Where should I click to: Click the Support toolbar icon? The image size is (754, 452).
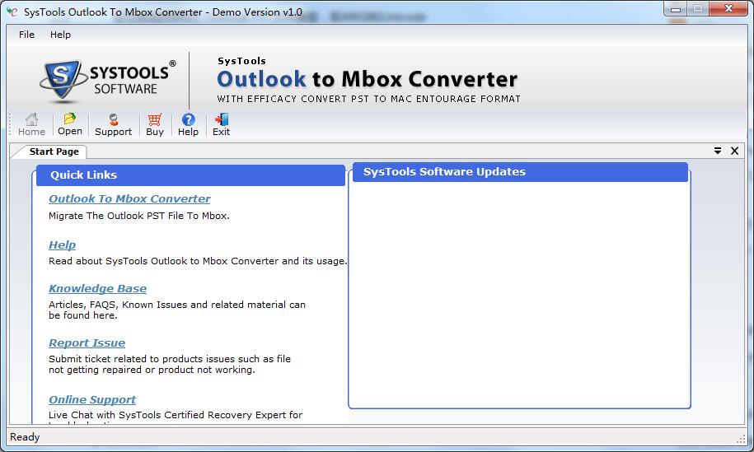[x=113, y=124]
